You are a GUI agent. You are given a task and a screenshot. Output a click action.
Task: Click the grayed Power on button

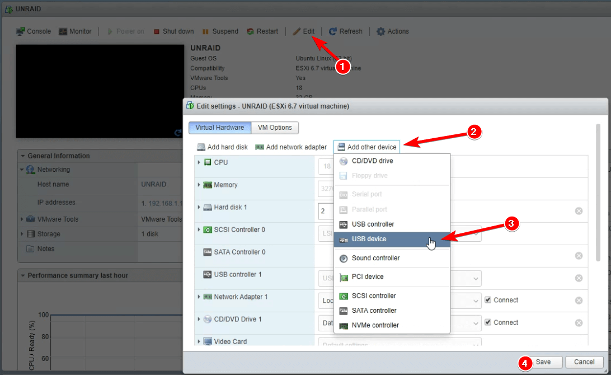point(125,31)
